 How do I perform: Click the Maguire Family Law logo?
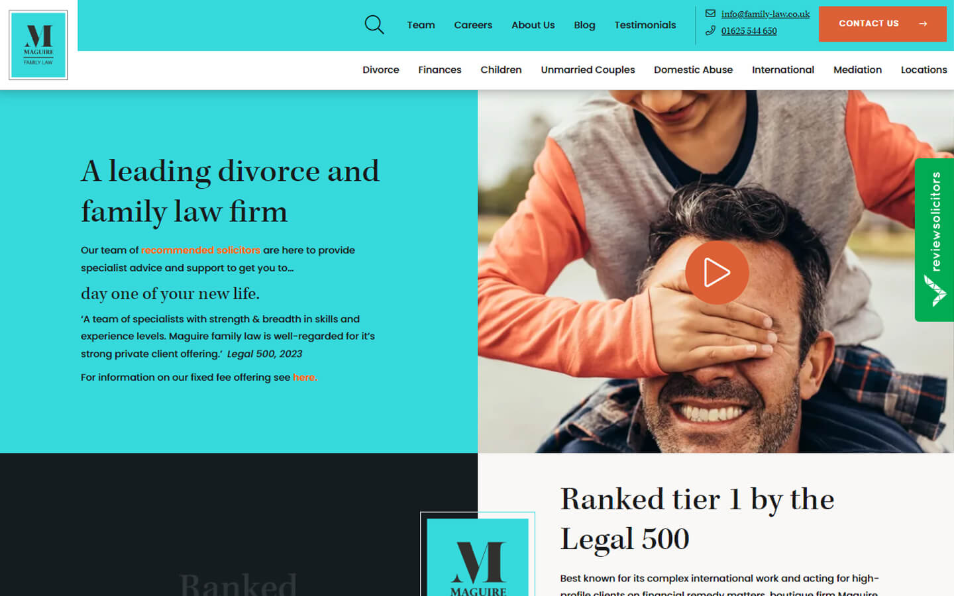coord(38,45)
